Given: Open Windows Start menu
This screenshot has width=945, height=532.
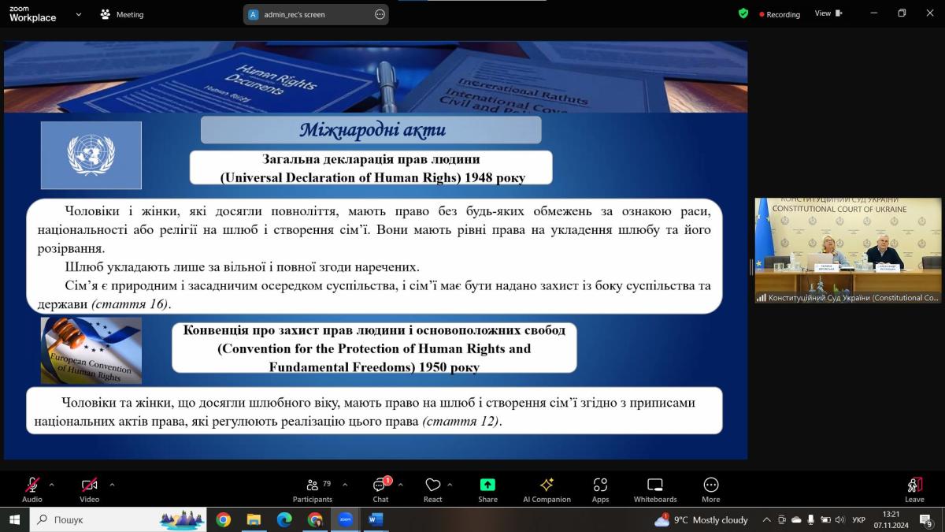Looking at the screenshot, I should 14,519.
